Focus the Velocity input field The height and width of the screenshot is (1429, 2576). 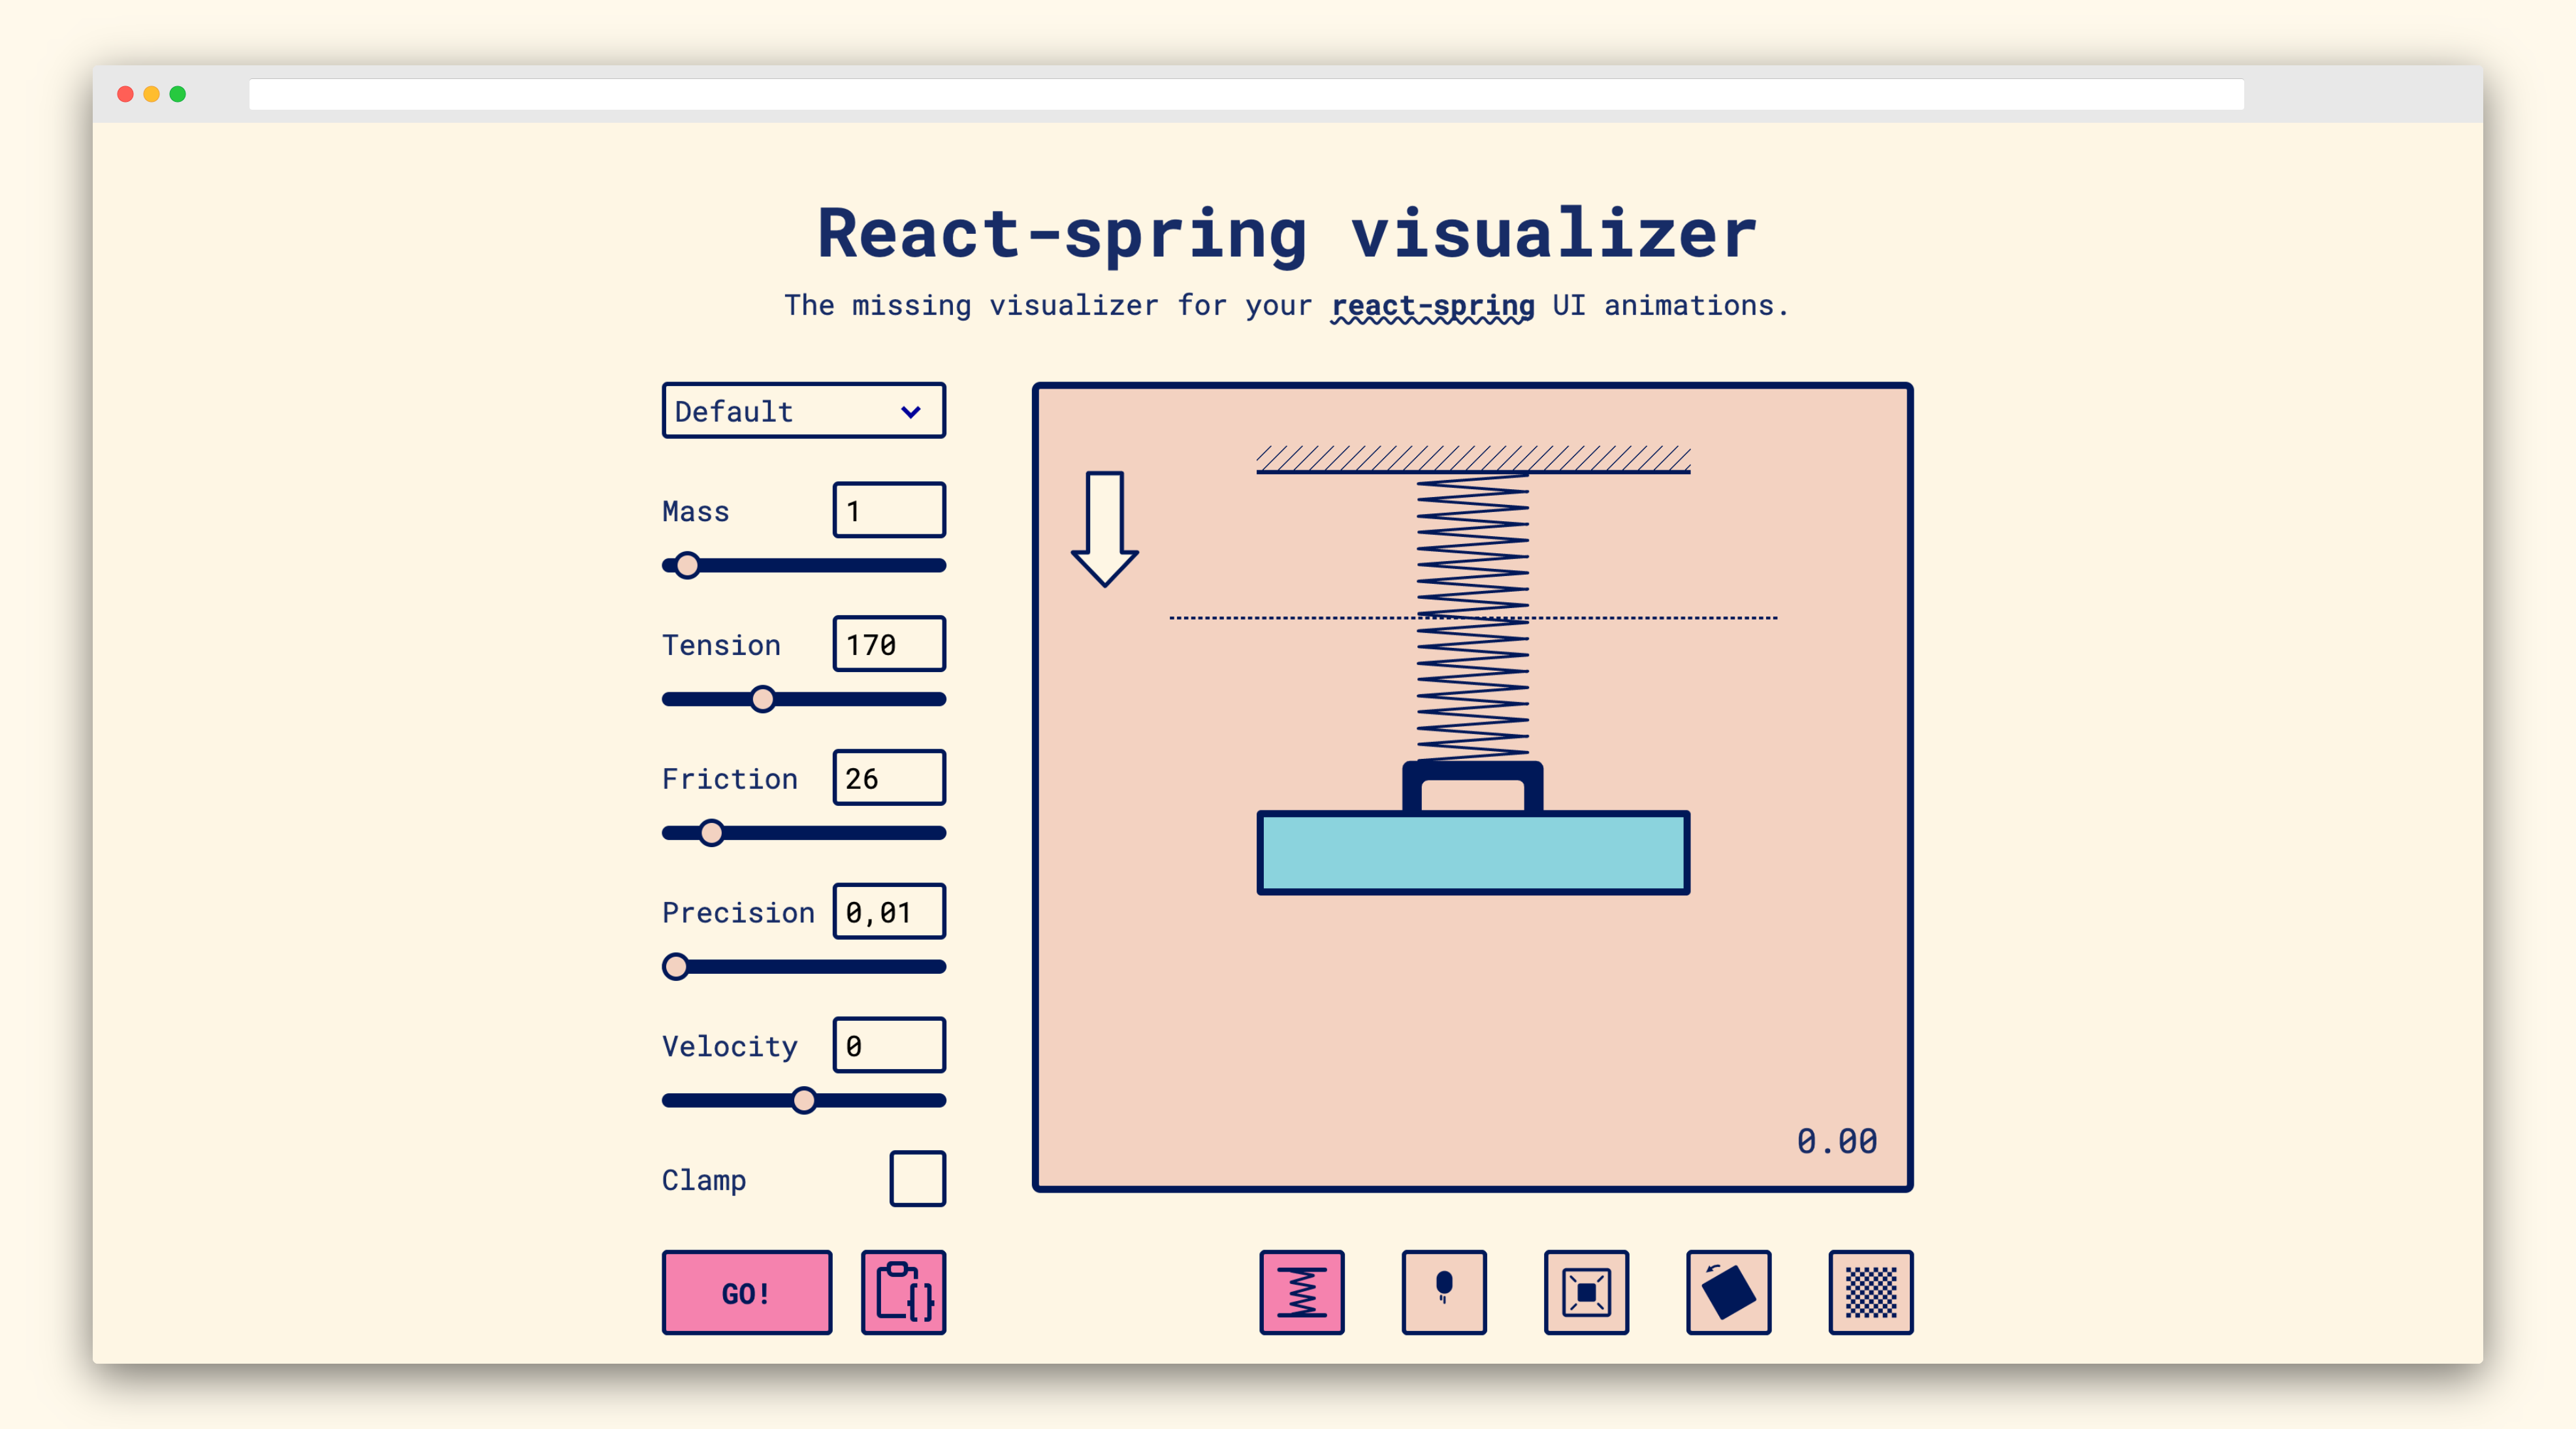click(889, 1045)
